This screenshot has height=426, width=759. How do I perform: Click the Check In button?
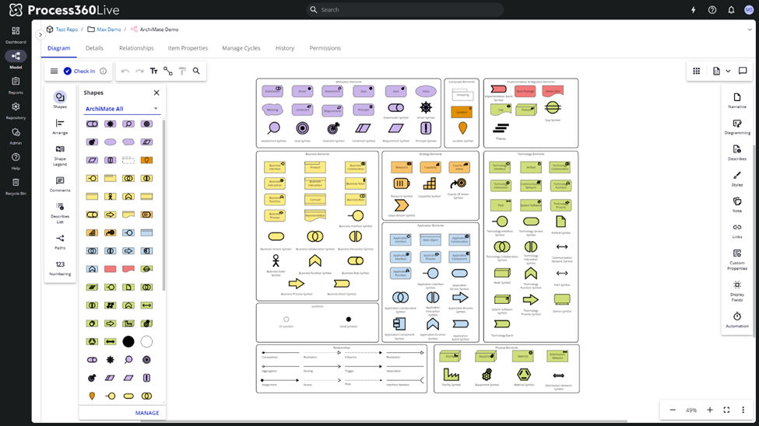(x=79, y=71)
